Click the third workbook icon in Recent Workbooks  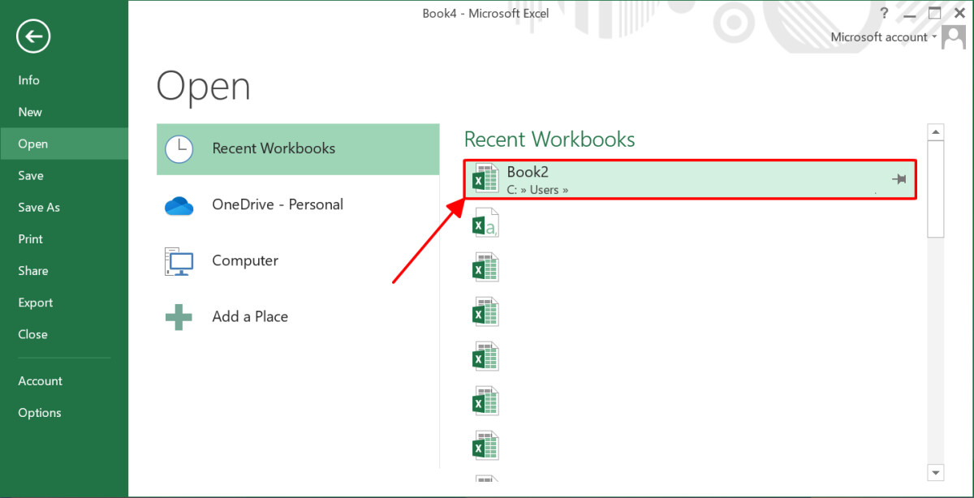(x=485, y=266)
